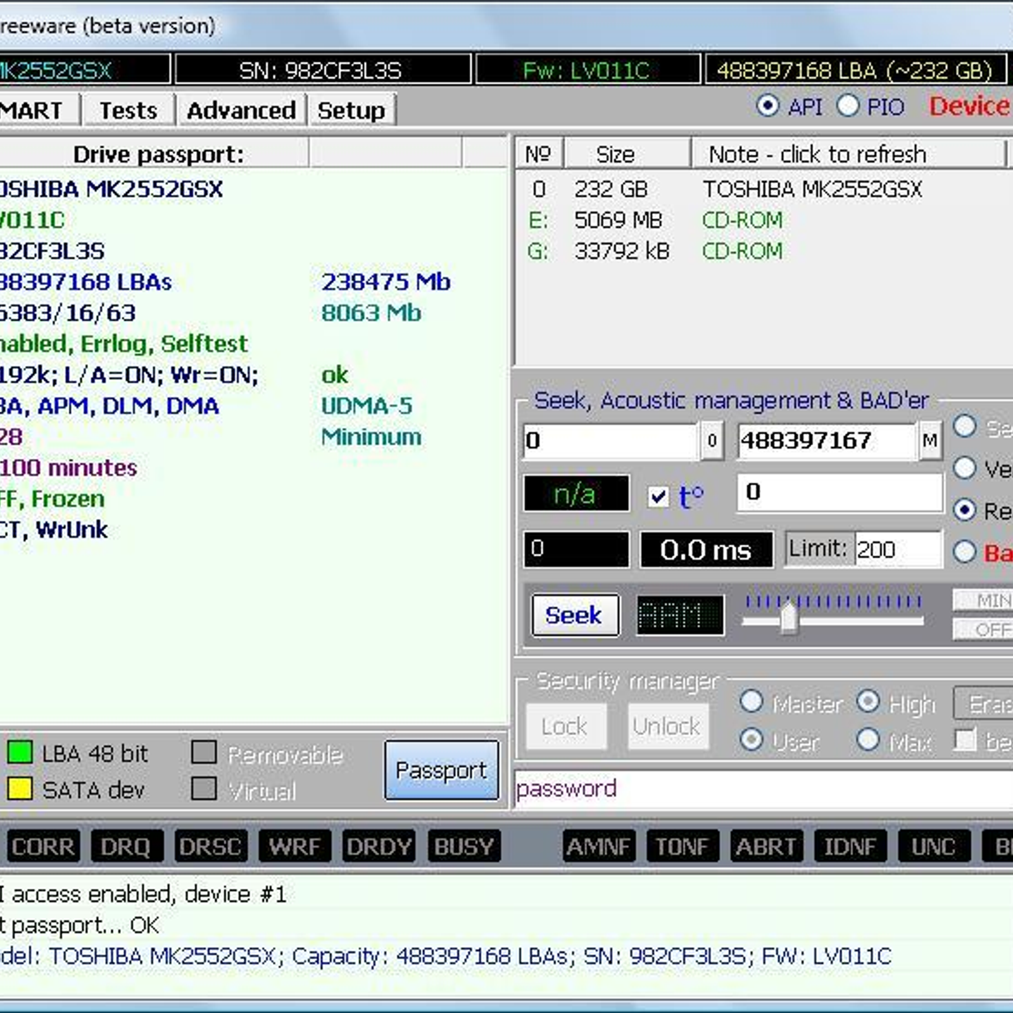Click the Limit field showing 200
Image resolution: width=1013 pixels, height=1013 pixels.
[898, 549]
